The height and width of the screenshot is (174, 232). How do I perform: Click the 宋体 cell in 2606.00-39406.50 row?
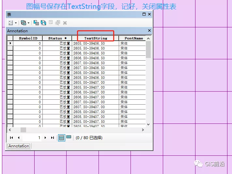[x=132, y=53]
